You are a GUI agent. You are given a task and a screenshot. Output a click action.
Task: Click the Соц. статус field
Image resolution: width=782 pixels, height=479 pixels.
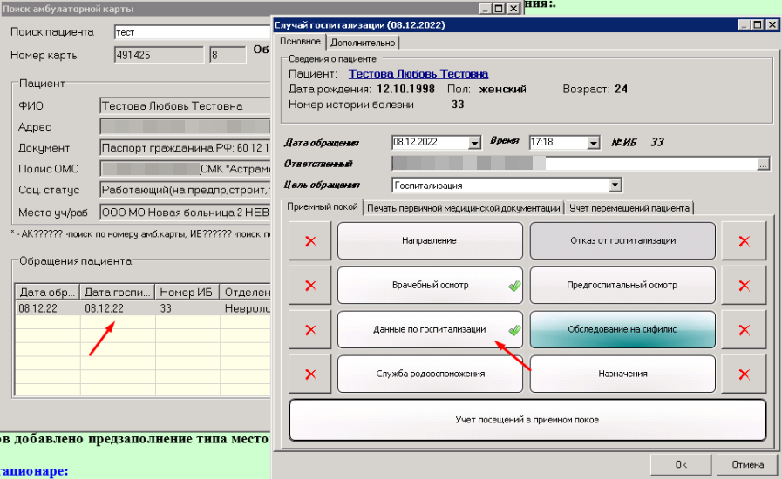(x=185, y=190)
